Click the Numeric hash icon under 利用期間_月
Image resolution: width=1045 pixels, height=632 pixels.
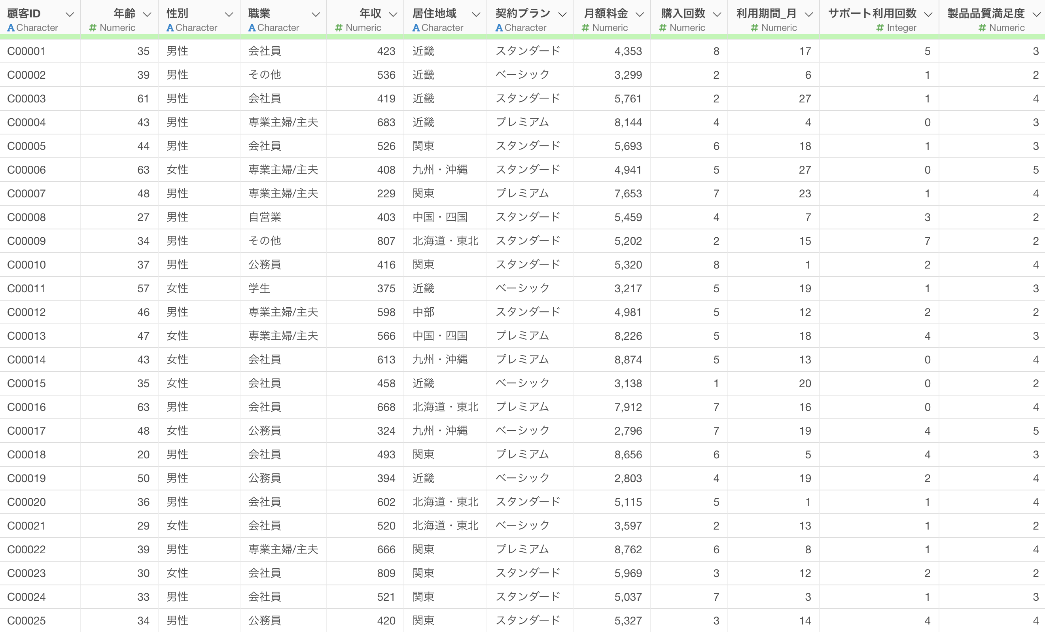pos(754,28)
